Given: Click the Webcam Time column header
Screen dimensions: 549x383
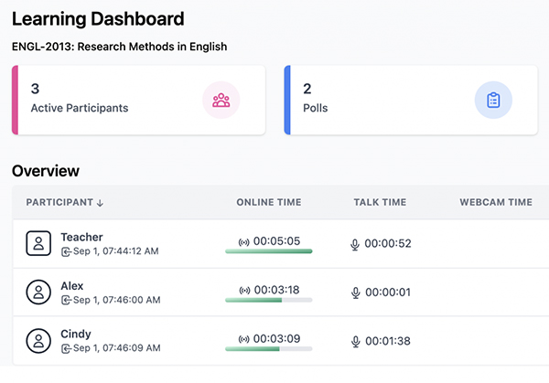Looking at the screenshot, I should pos(495,202).
